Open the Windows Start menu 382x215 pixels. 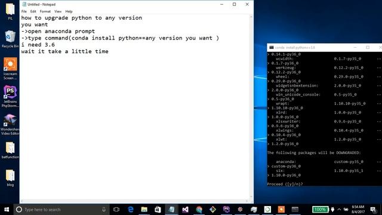pos(7,210)
